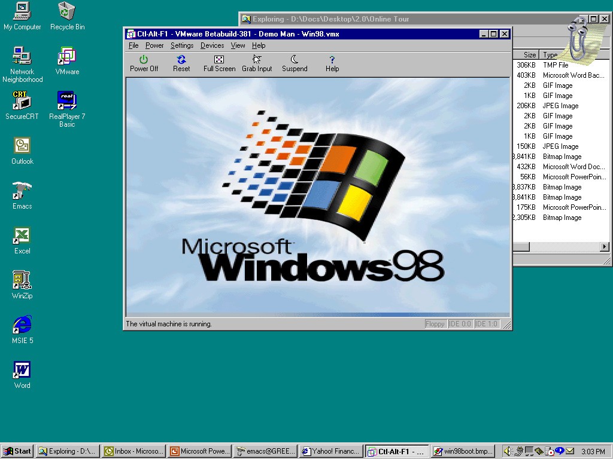Click the IDE 1:0 device indicator
This screenshot has width=613, height=459.
[487, 324]
